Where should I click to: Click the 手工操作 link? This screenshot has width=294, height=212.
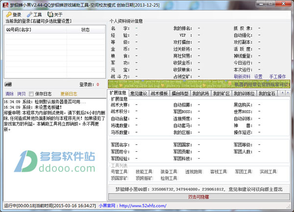[x=277, y=76]
